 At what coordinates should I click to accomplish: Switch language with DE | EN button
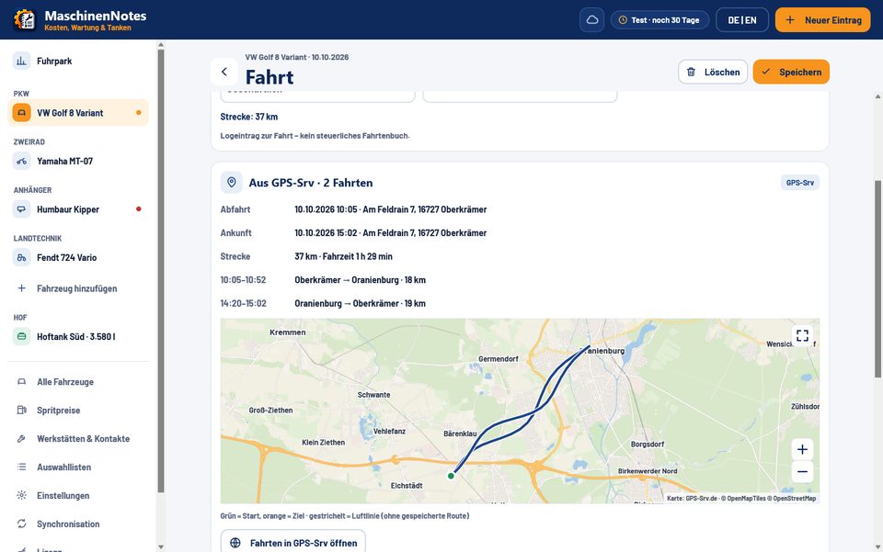[x=741, y=19]
